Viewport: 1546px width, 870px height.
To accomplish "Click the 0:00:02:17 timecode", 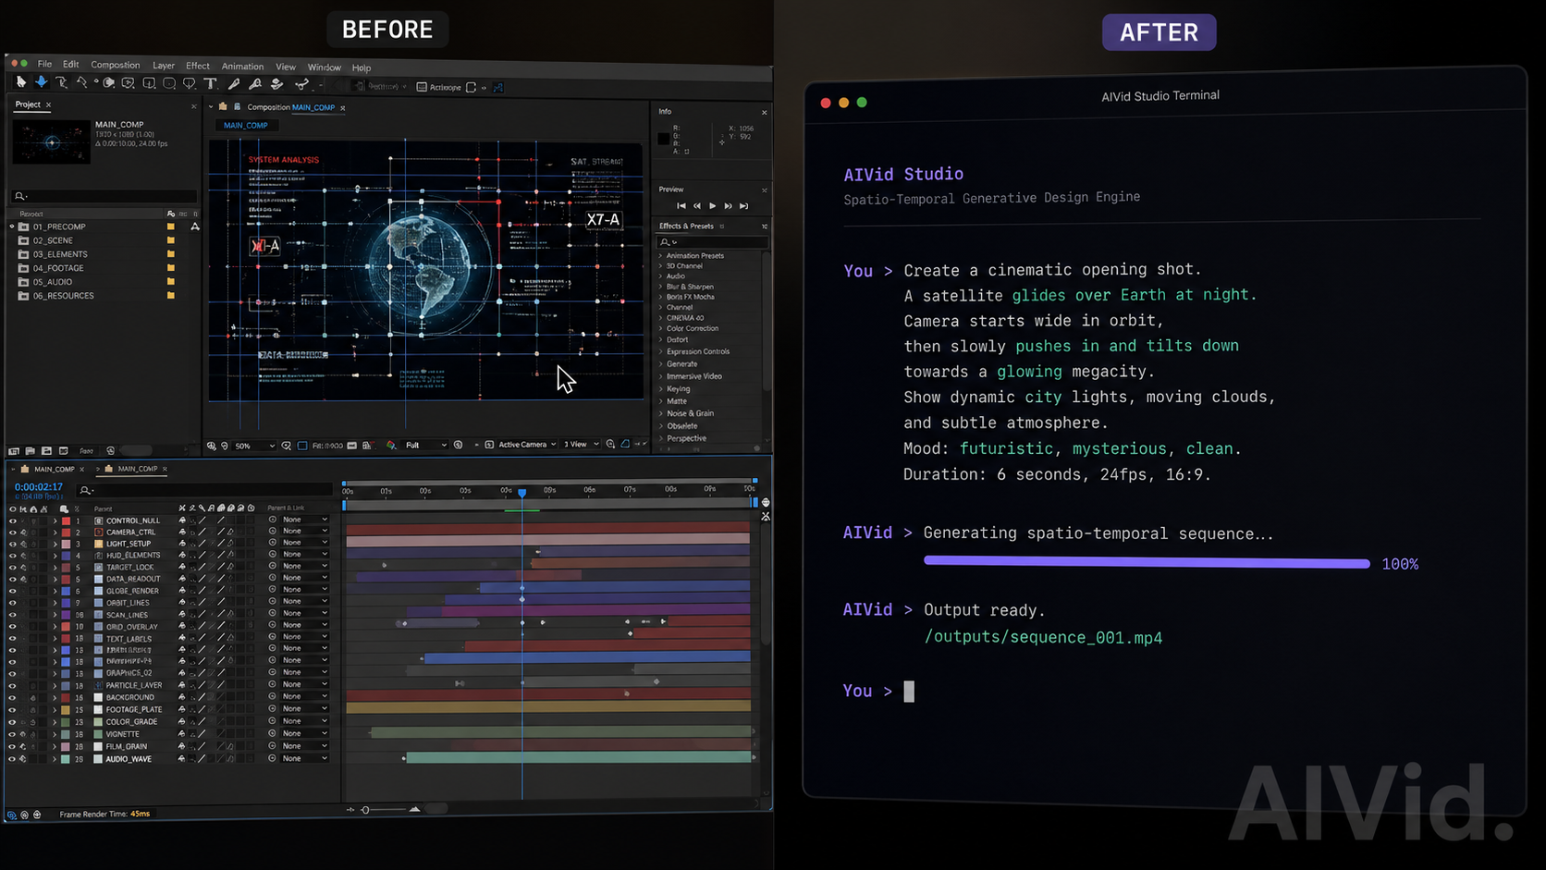I will click(x=38, y=487).
